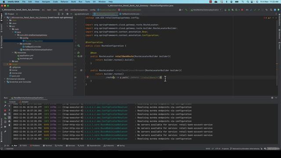This screenshot has height=158, width=281.
Task: Expand External Libraries node
Action: tap(5, 79)
